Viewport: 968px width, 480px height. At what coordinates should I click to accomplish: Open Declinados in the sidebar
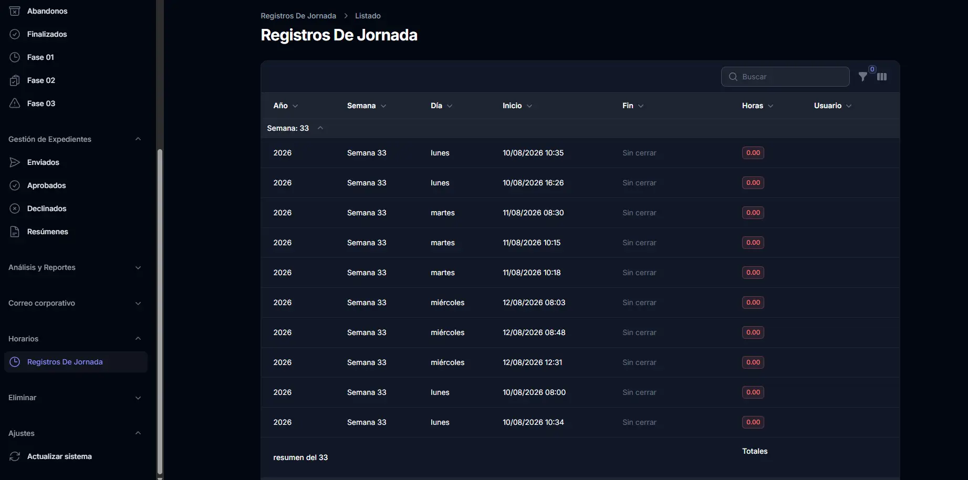(x=76, y=208)
